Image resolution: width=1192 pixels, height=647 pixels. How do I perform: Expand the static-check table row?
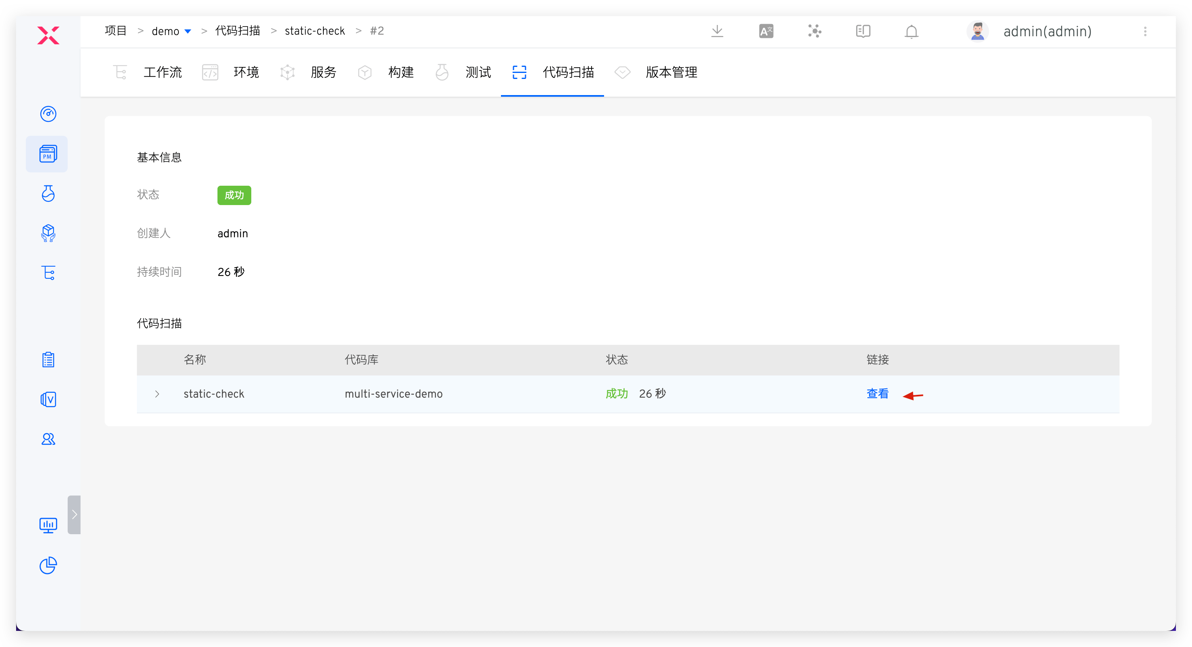click(157, 394)
